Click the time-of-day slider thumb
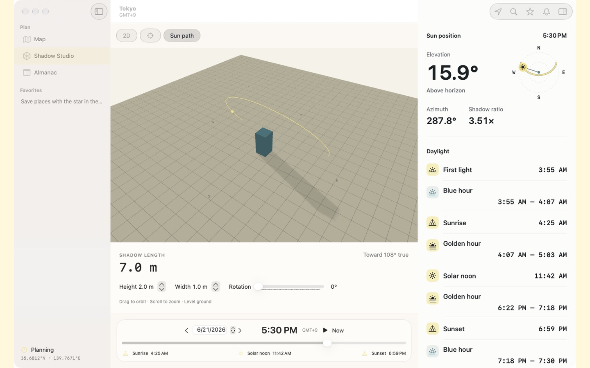 tap(327, 343)
